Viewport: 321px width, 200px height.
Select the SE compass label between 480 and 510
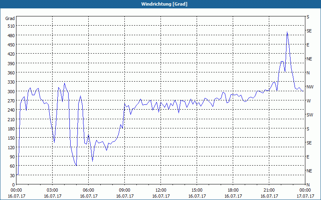[x=309, y=31]
